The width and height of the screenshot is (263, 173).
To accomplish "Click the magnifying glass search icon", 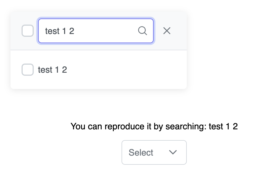I will [142, 31].
